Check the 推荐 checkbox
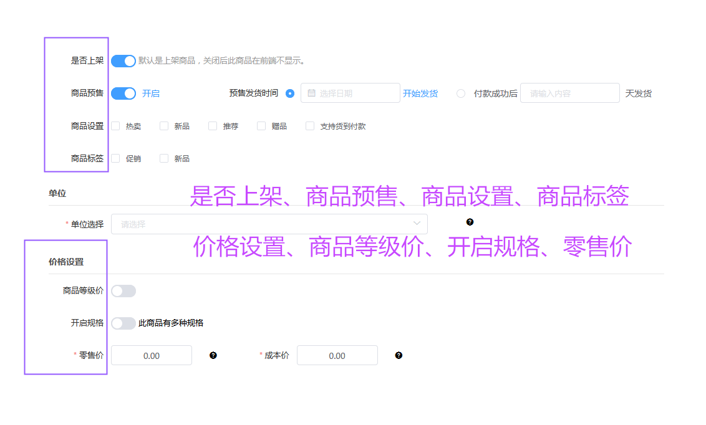 [x=213, y=127]
